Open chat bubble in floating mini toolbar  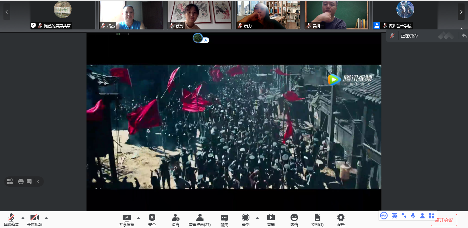coord(29,182)
